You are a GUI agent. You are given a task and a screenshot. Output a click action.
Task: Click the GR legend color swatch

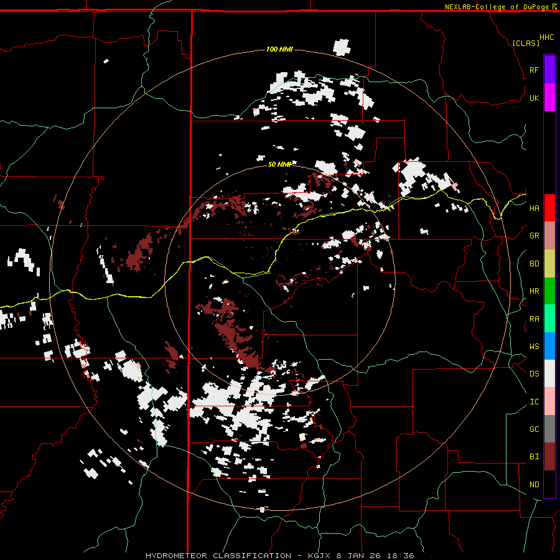pyautogui.click(x=549, y=236)
